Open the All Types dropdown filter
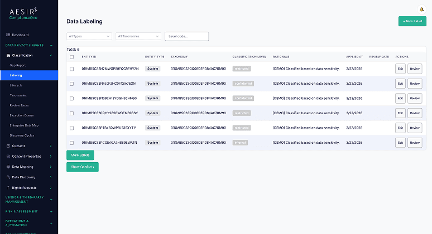The width and height of the screenshot is (432, 234). [x=89, y=36]
